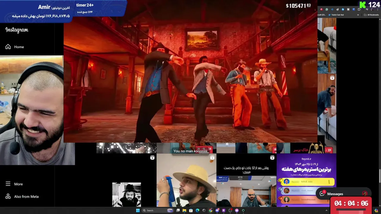Open Microsoft Store from the taskbar

click(191, 210)
